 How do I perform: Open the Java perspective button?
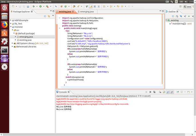coord(187,6)
